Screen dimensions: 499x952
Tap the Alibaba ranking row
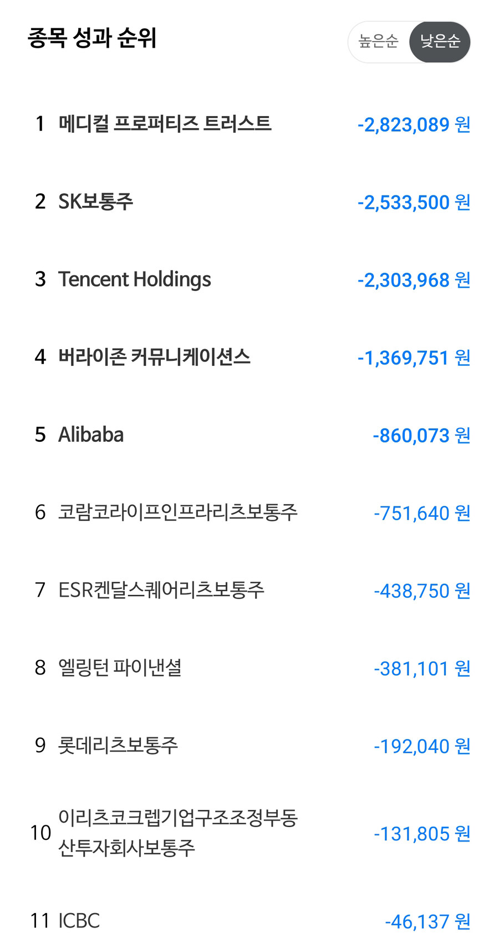91,435
